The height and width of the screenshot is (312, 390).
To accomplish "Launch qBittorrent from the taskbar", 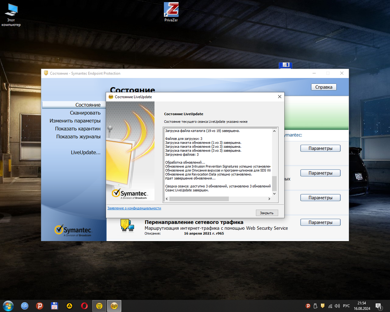I will [25, 306].
